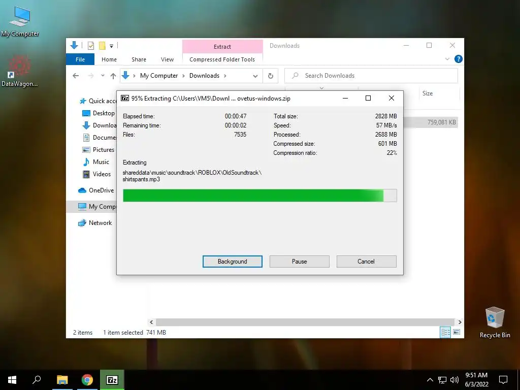520x390 pixels.
Task: Cancel the 7-Zip extraction
Action: pyautogui.click(x=366, y=262)
